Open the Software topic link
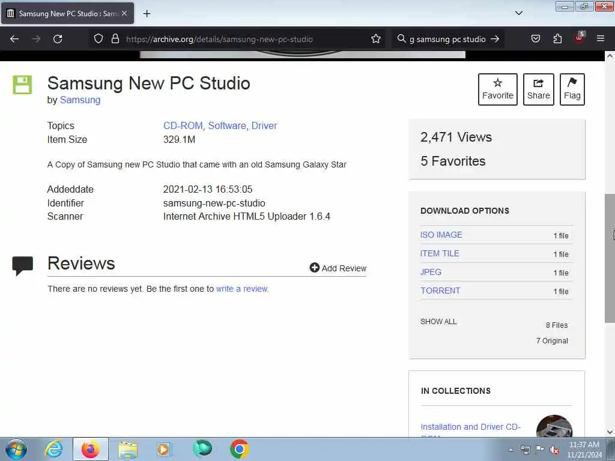Viewport: 615px width, 461px height. tap(226, 126)
